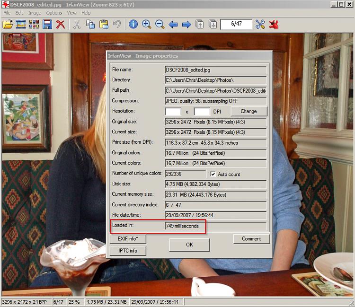Click the vertical DPI resolution field
355x307 pixels.
[202, 112]
